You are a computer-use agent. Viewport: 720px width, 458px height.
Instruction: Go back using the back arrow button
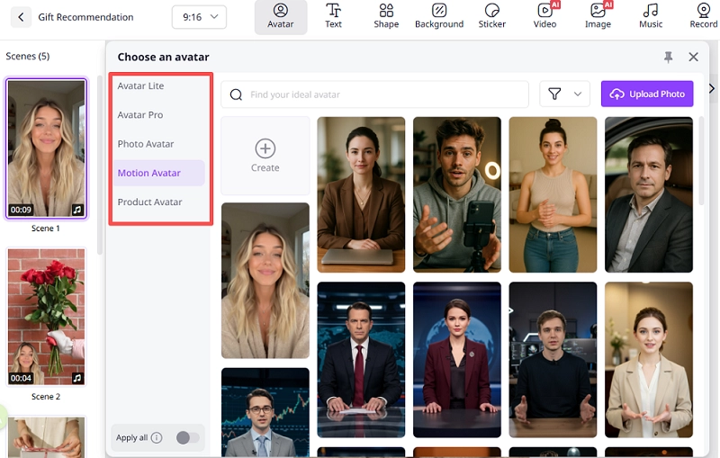tap(21, 17)
